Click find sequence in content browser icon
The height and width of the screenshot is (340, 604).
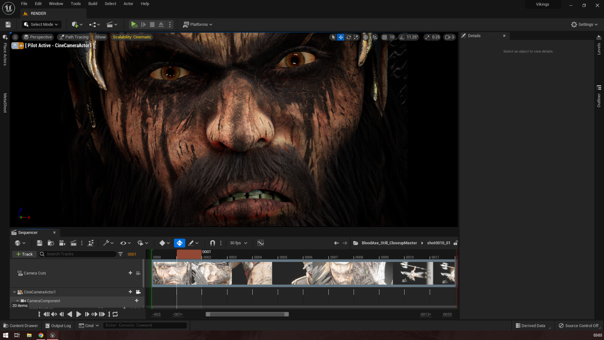pyautogui.click(x=51, y=243)
